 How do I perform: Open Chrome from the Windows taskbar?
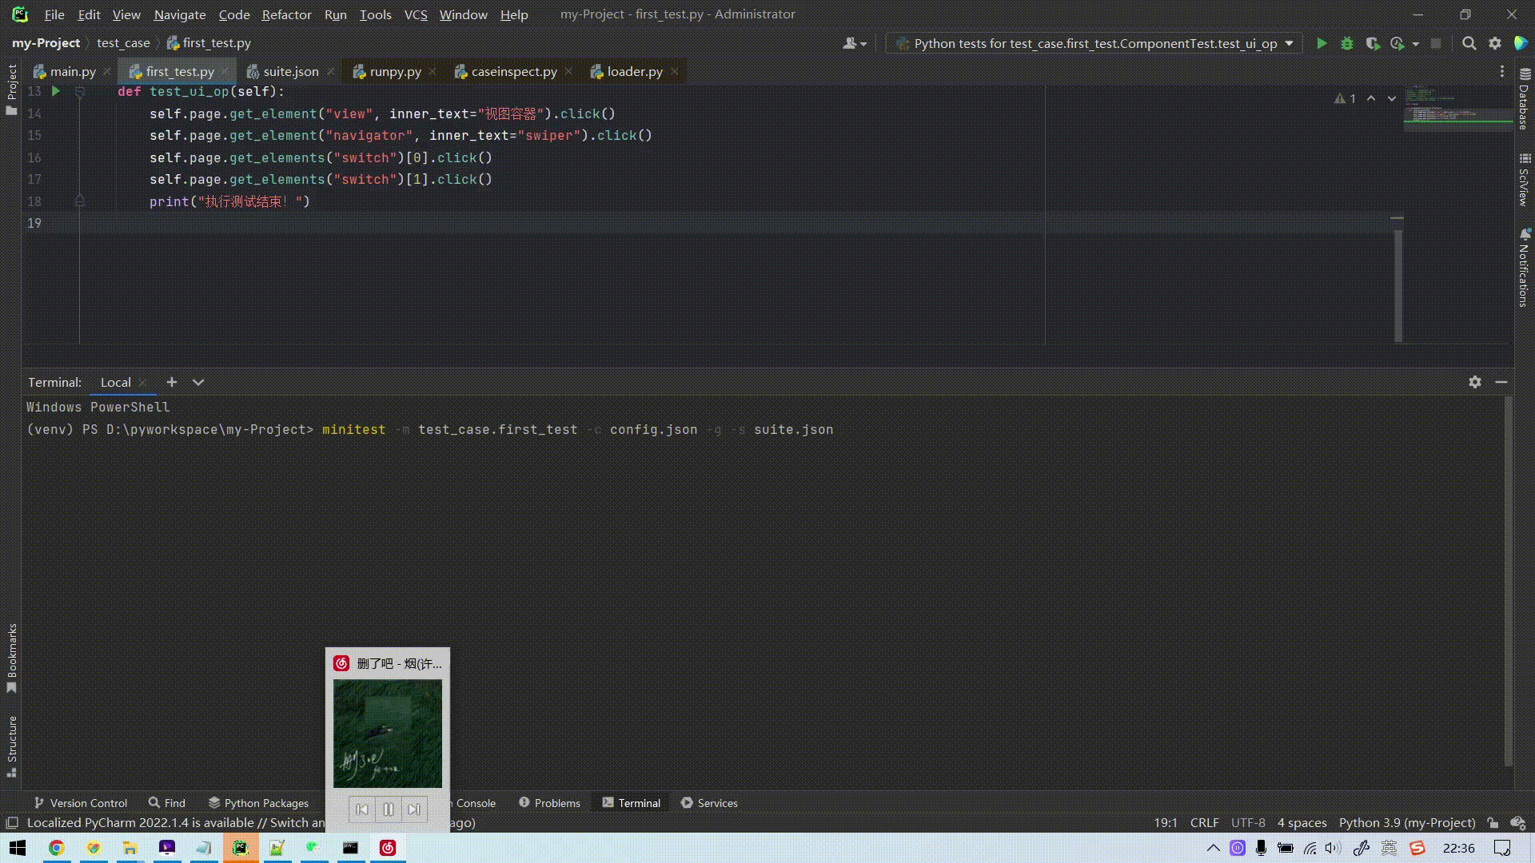click(56, 848)
